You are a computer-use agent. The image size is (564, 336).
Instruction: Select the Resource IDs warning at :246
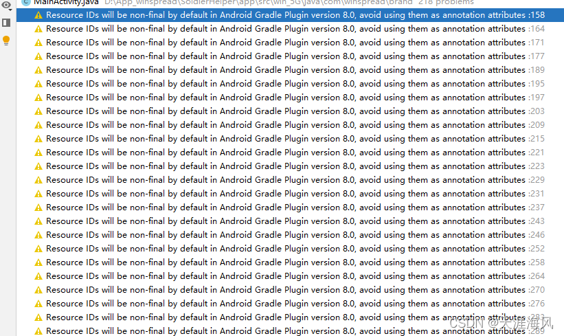click(290, 235)
